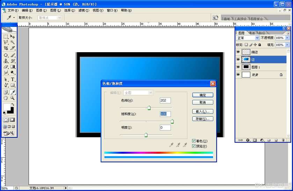Open the status bar info arrow
293x191 pixels.
pos(66,188)
